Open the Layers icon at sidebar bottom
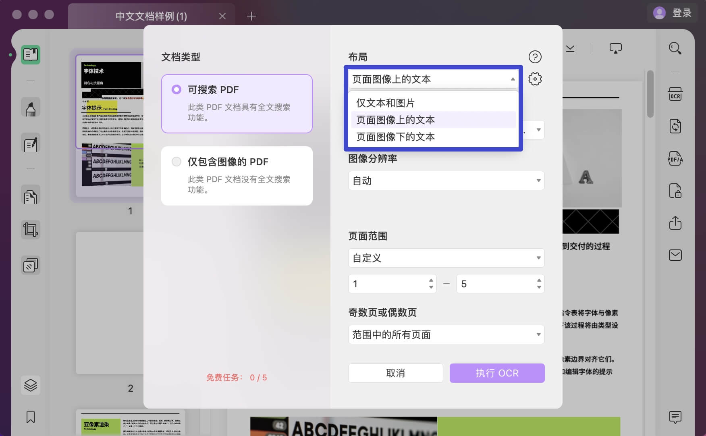Viewport: 706px width, 436px height. coord(31,385)
